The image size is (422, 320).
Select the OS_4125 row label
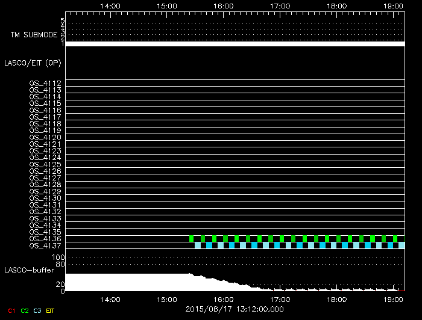pyautogui.click(x=45, y=164)
